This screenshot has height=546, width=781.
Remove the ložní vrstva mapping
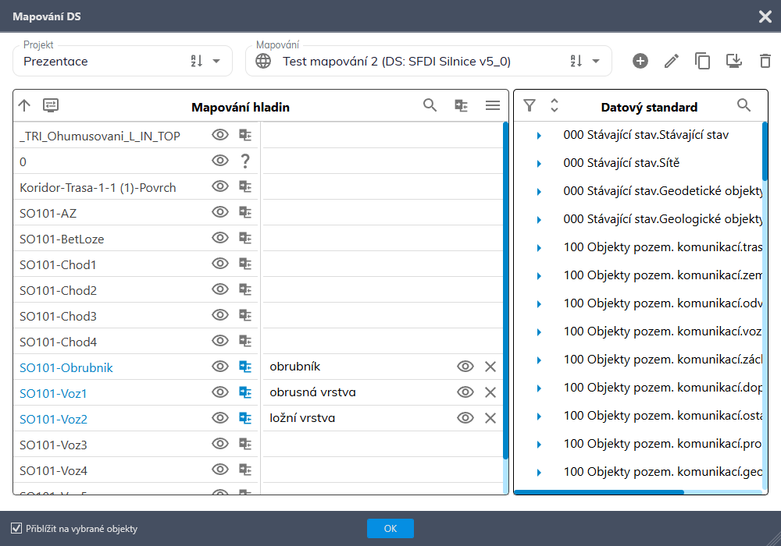(x=490, y=418)
